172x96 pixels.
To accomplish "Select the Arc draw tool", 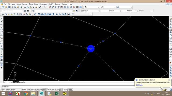I will 2,33.
